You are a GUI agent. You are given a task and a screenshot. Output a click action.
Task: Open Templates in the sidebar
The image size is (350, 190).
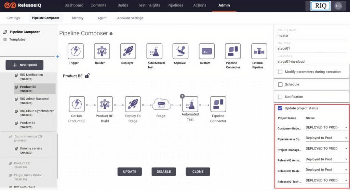[x=17, y=39]
